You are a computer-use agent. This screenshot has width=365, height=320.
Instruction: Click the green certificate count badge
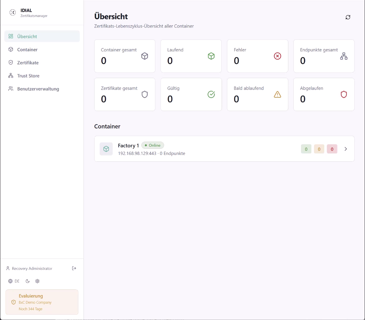[306, 149]
